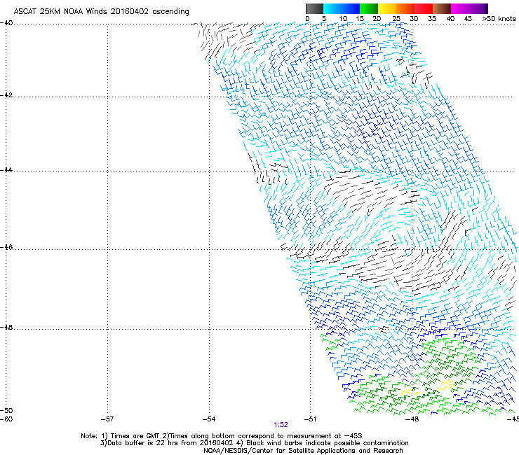Click the '-46' latitude axis label
This screenshot has height=455, width=519.
(x=6, y=247)
